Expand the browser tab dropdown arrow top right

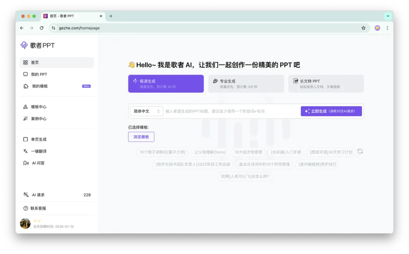387,16
